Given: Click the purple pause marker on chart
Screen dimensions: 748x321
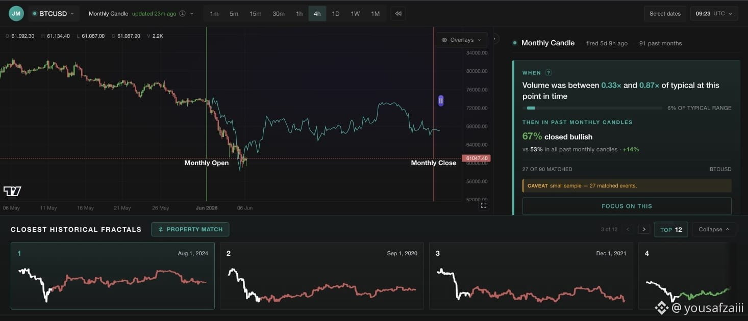Looking at the screenshot, I should (x=441, y=101).
